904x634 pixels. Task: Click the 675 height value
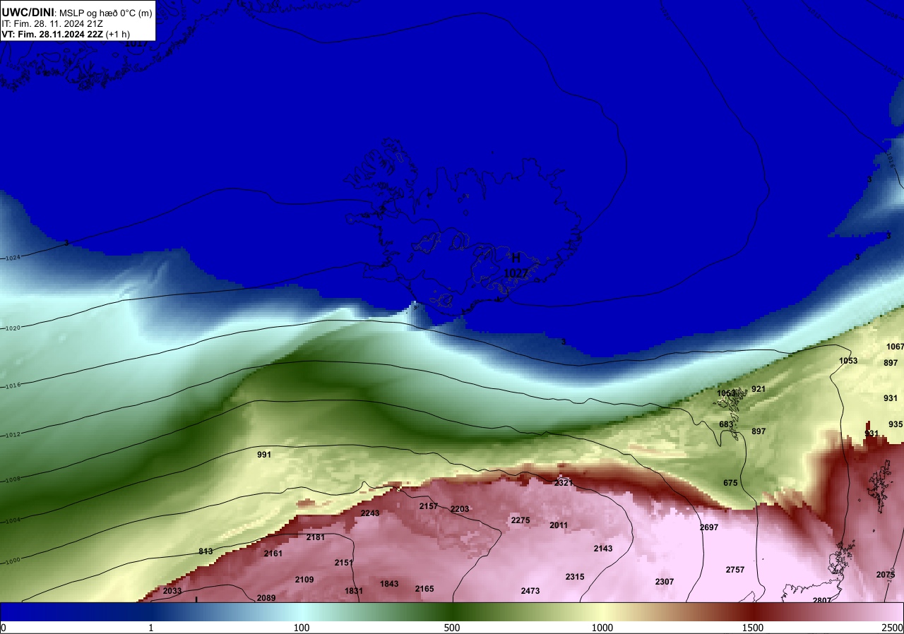tap(730, 483)
